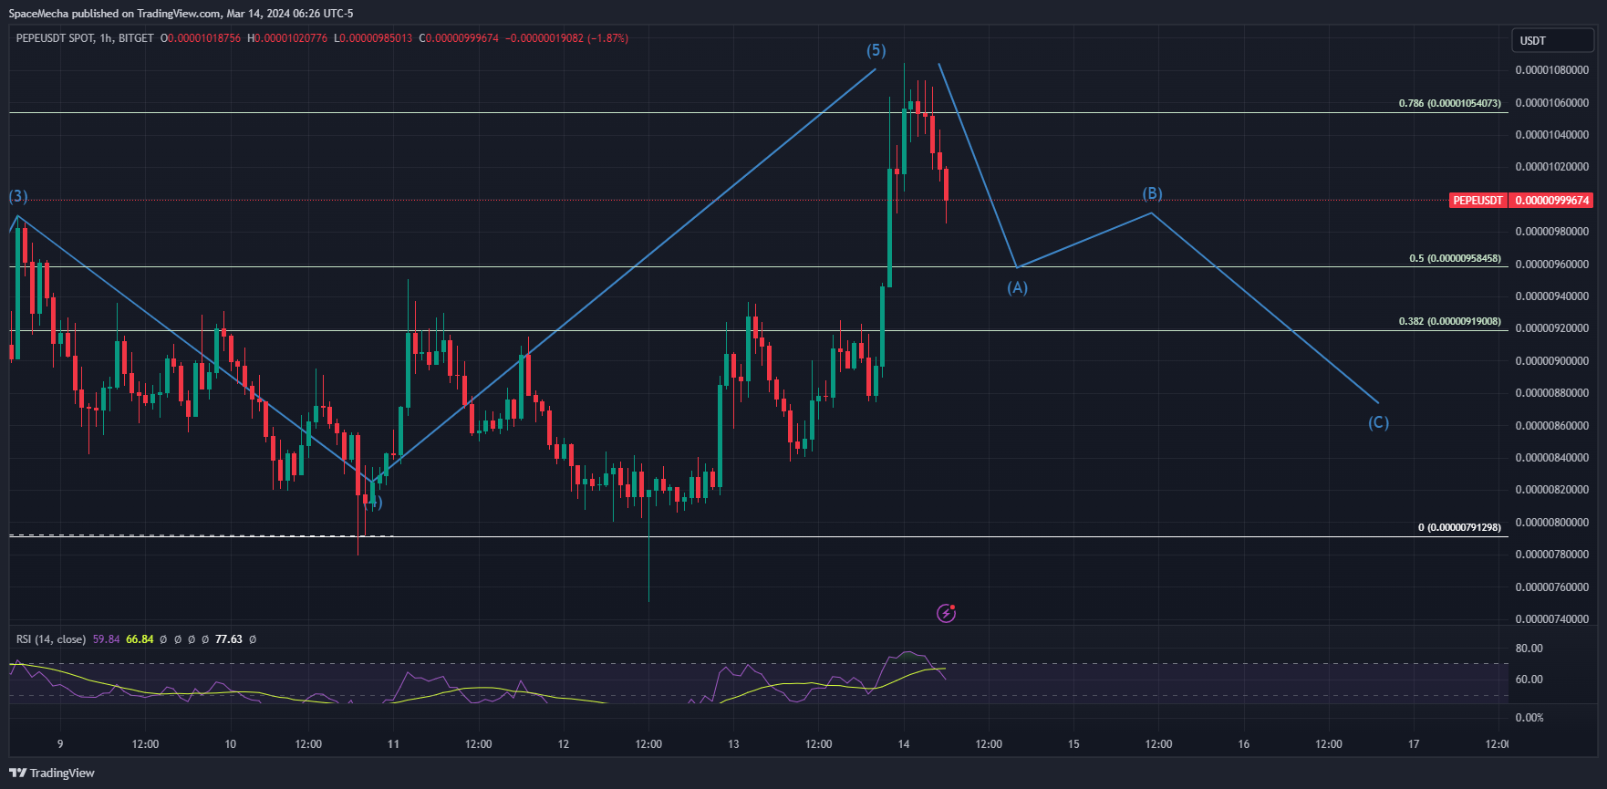The width and height of the screenshot is (1607, 789).
Task: Click the 0.786 Fibonacci level label
Action: 1450,103
